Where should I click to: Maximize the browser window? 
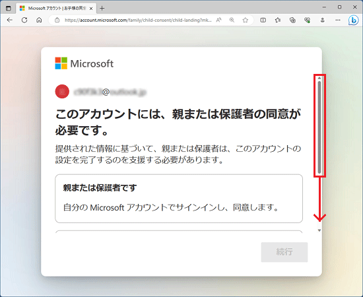[339, 7]
